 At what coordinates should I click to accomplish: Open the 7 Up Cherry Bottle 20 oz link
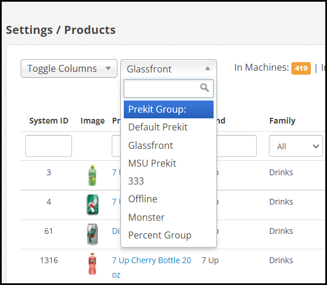pos(151,267)
